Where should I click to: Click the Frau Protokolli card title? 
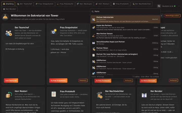click(x=67, y=91)
